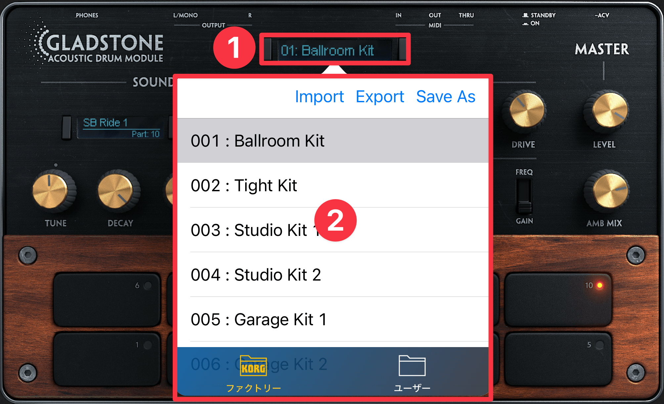Click the AMB MIX knob

pyautogui.click(x=609, y=191)
